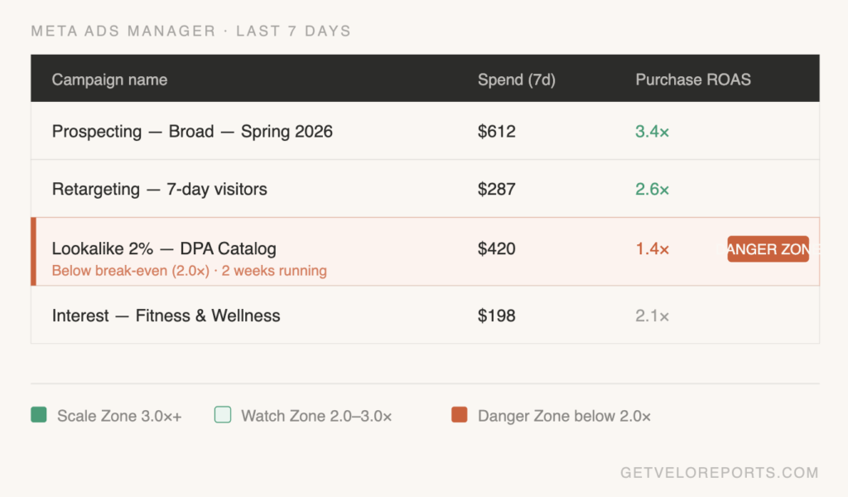Click the pale Watch Zone legend swatch
The image size is (848, 497).
click(222, 415)
